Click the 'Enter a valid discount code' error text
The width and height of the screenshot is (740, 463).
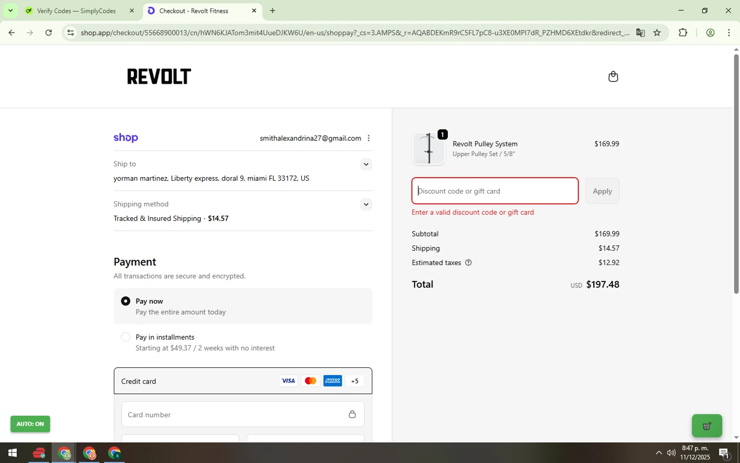pyautogui.click(x=473, y=212)
